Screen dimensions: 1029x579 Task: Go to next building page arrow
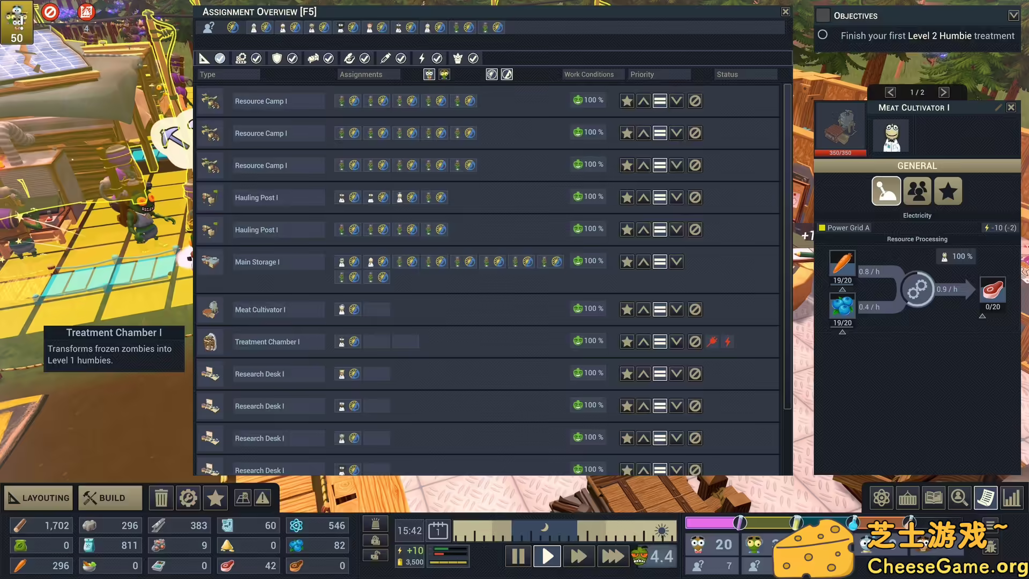coord(944,92)
